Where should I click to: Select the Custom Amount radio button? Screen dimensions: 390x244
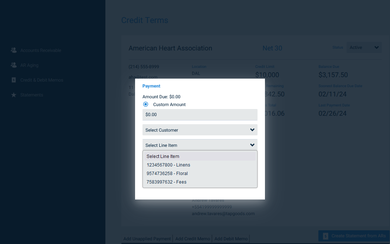click(x=145, y=104)
